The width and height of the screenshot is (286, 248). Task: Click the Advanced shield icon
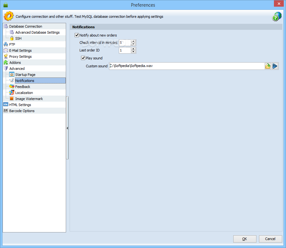coord(6,68)
